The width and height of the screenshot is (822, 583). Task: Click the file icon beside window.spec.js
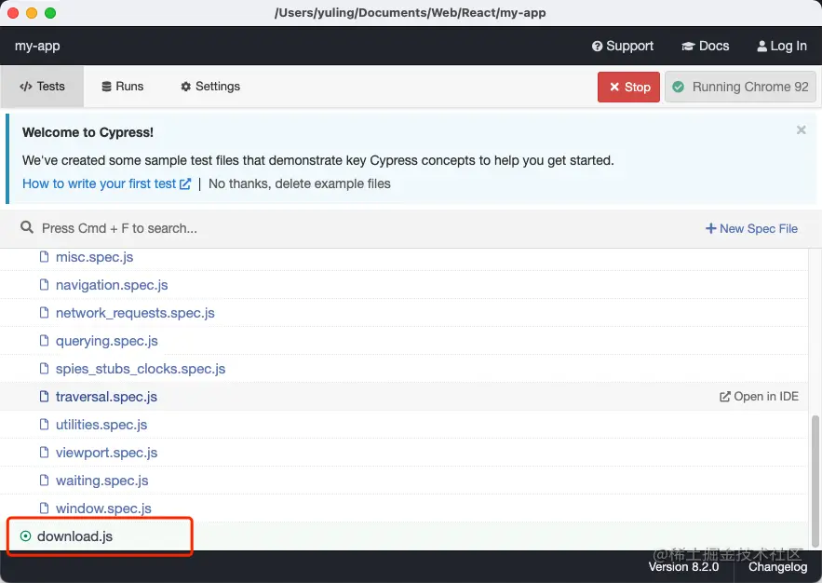pos(45,508)
